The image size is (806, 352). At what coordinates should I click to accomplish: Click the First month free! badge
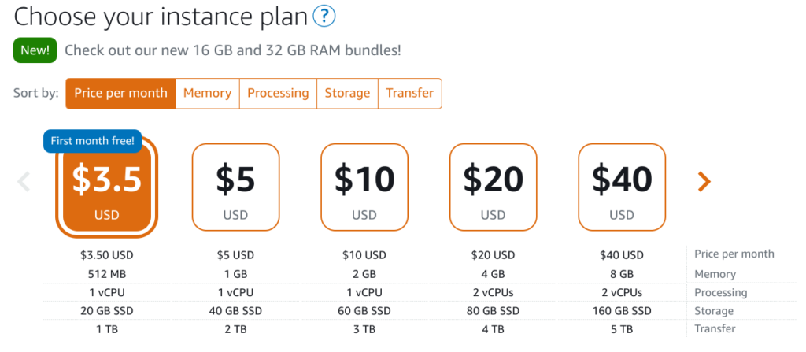point(93,141)
